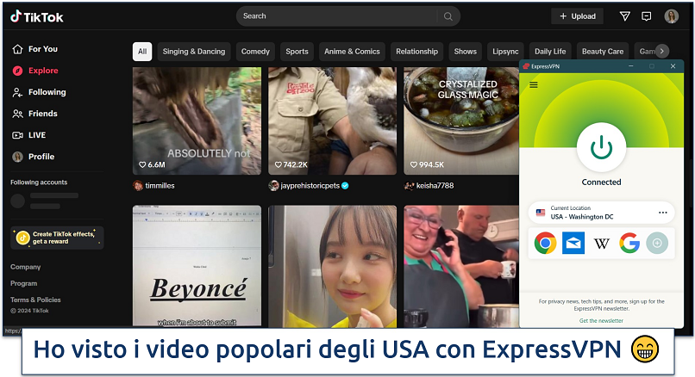Close the ExpressVPN window
Viewport: 695px width, 377px height.
click(x=673, y=66)
